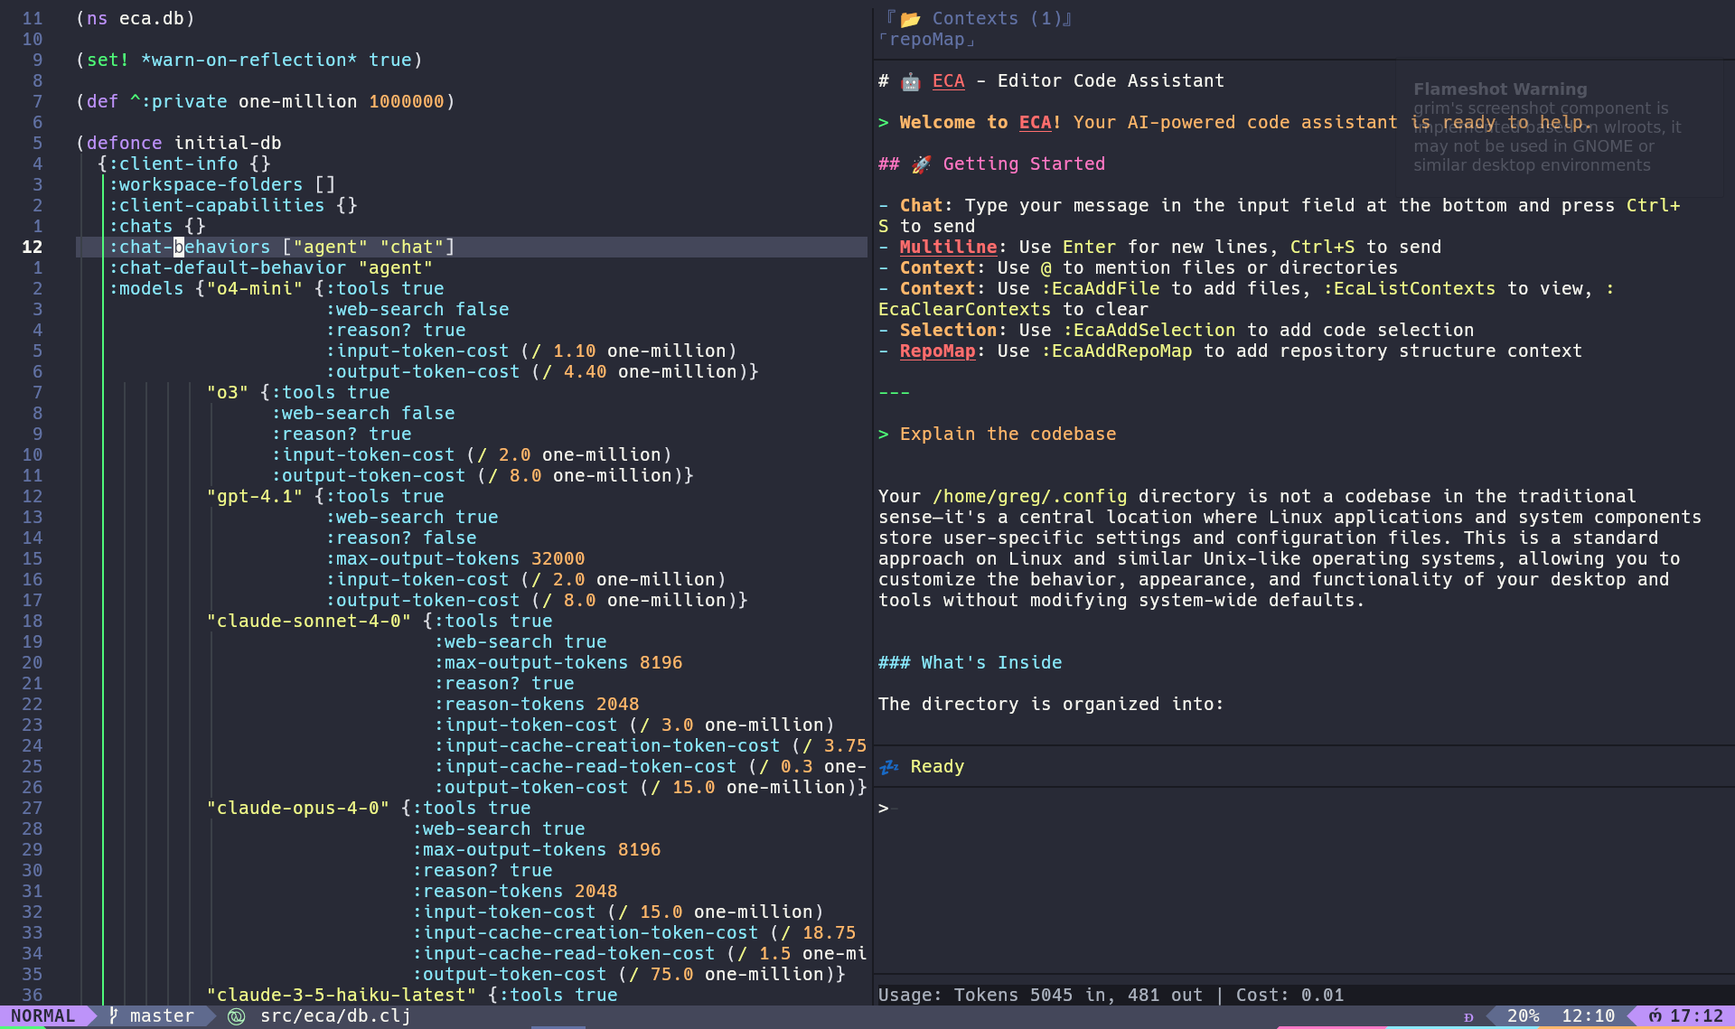Image resolution: width=1735 pixels, height=1029 pixels.
Task: Click the folder icon beside Contexts heading
Action: point(911,18)
